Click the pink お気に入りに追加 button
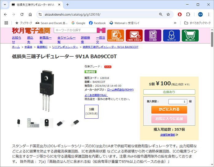214x167 pixels. [x=169, y=119]
